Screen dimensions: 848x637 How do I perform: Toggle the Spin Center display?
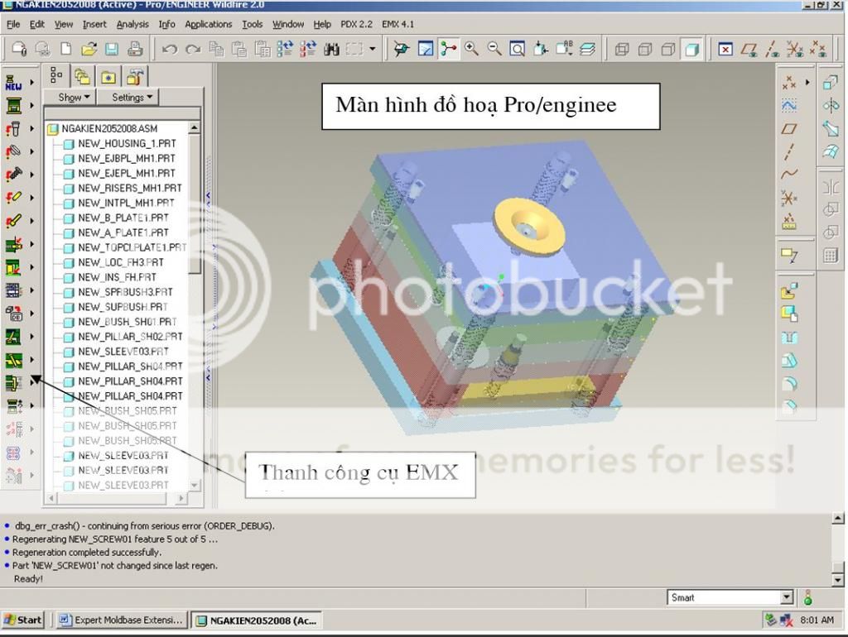pos(448,49)
